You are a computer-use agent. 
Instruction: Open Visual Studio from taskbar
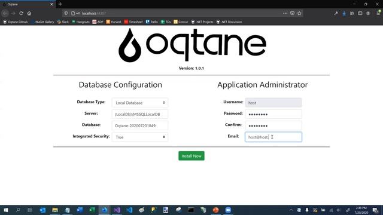coord(117,210)
